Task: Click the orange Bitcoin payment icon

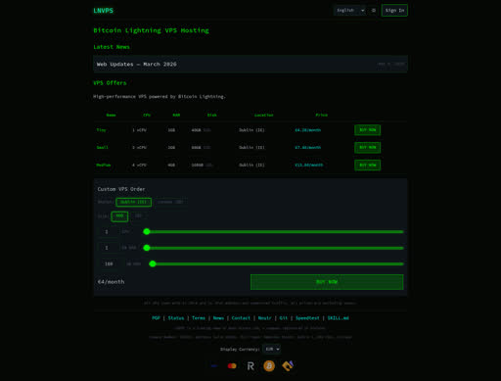Action: (x=269, y=366)
